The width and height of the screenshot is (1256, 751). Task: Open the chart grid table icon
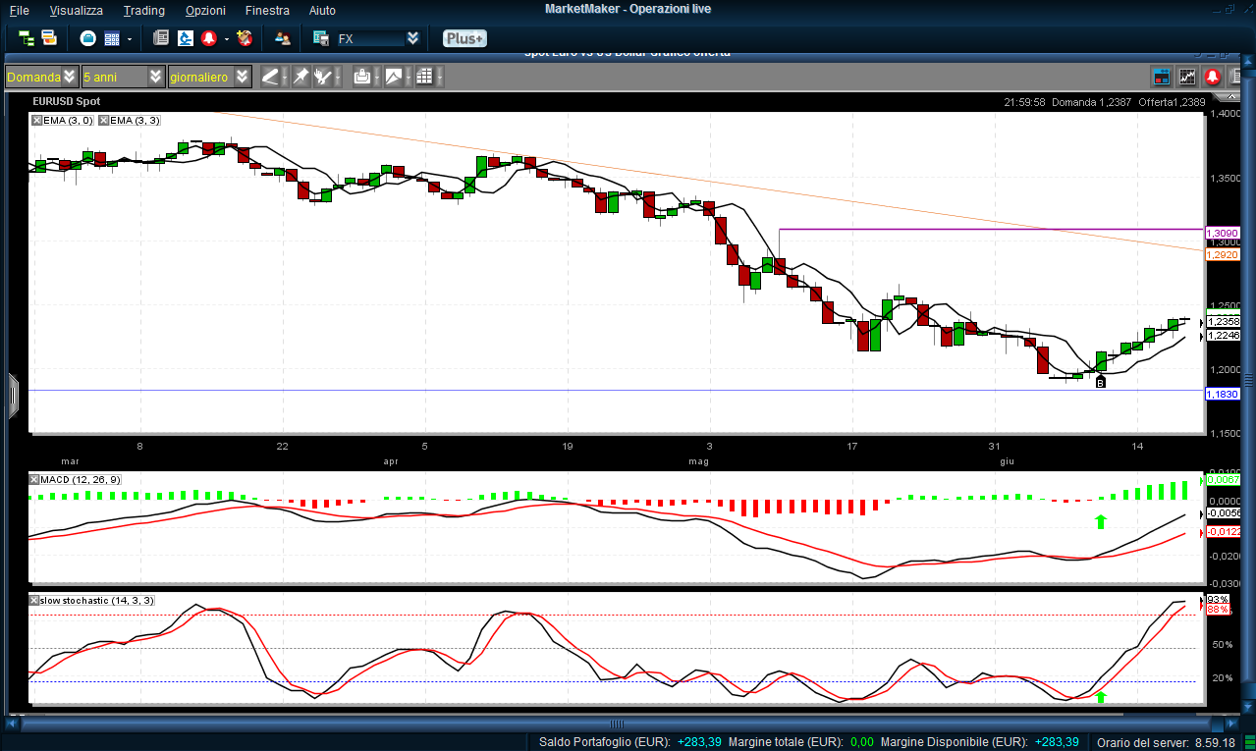424,77
